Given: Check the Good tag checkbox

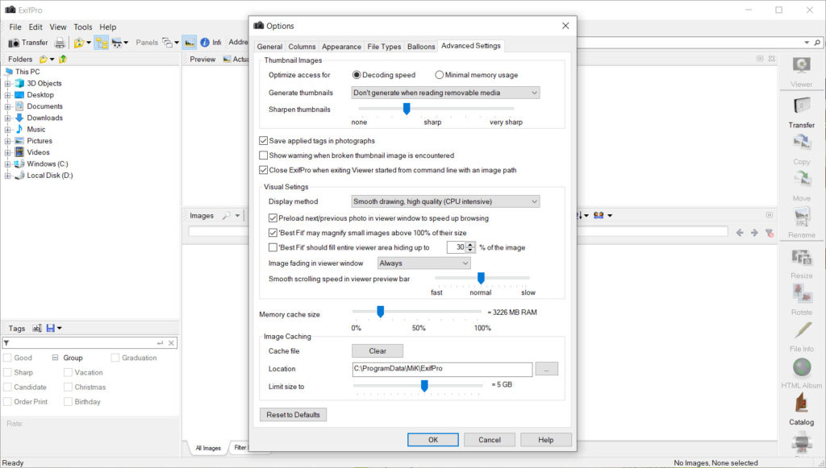Looking at the screenshot, I should [8, 358].
